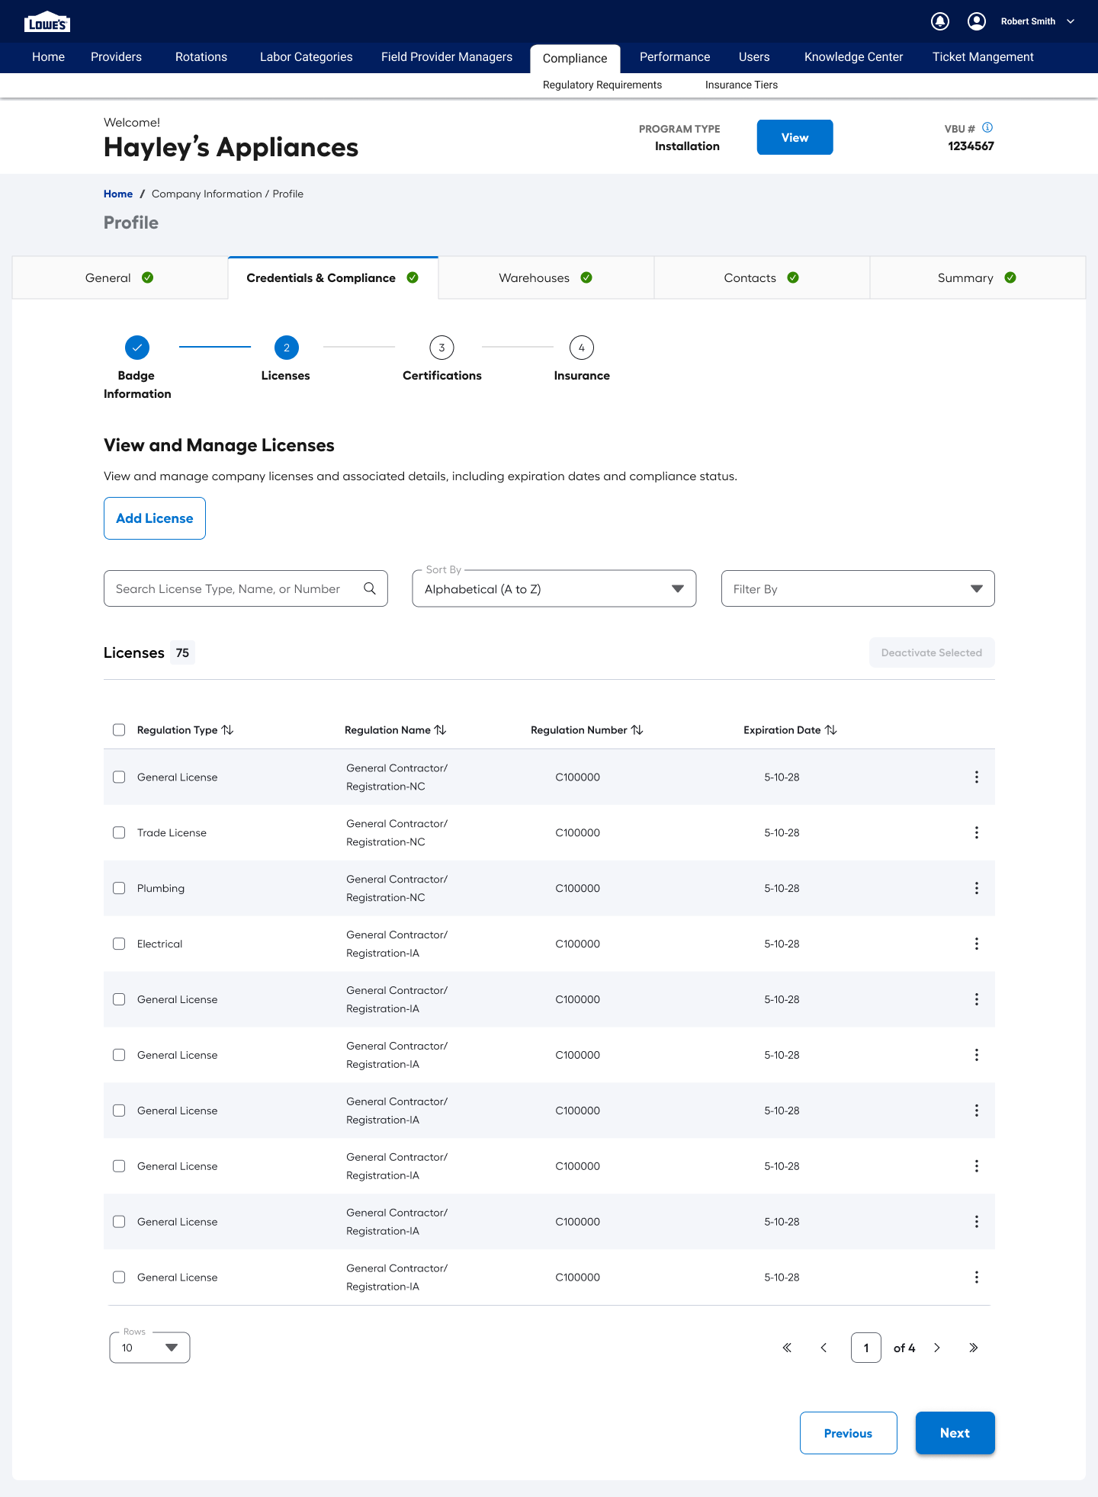Screen dimensions: 1098x1497
Task: Open the three-dot actions menu in the last table row
Action: pyautogui.click(x=977, y=1277)
